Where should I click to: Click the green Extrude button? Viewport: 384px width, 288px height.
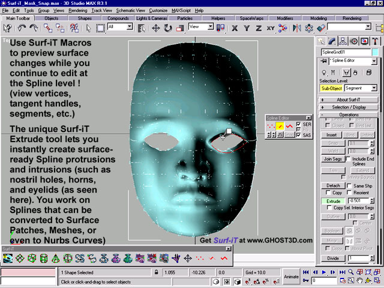tap(333, 201)
